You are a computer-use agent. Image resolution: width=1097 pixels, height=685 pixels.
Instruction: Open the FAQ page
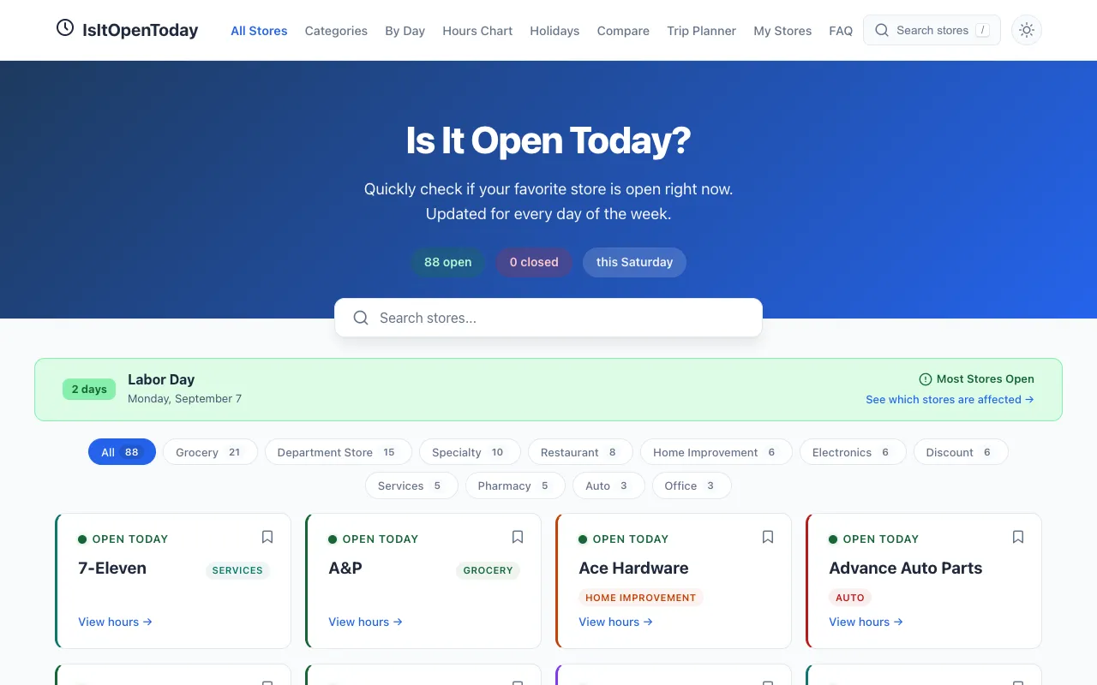click(x=841, y=31)
